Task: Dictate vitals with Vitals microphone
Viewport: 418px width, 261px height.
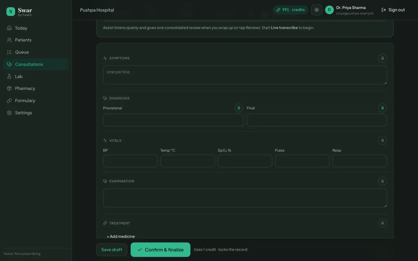Action: (x=382, y=140)
